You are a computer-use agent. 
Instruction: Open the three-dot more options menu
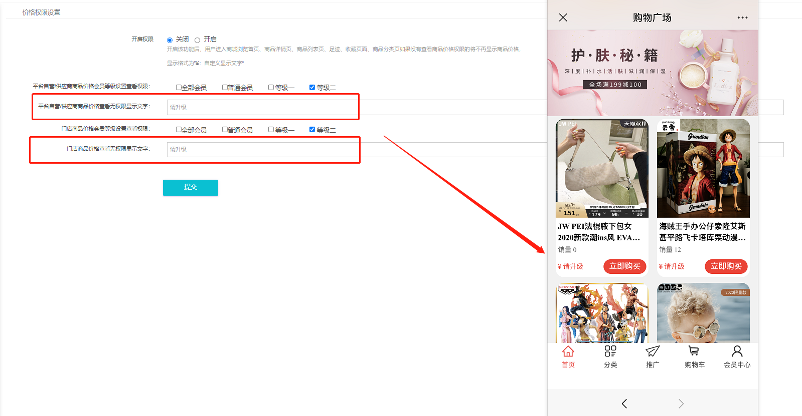tap(742, 18)
